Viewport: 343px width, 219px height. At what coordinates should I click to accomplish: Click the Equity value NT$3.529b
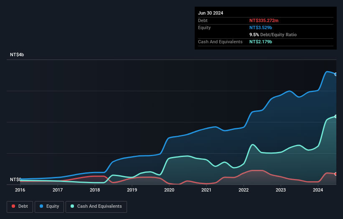(x=261, y=27)
